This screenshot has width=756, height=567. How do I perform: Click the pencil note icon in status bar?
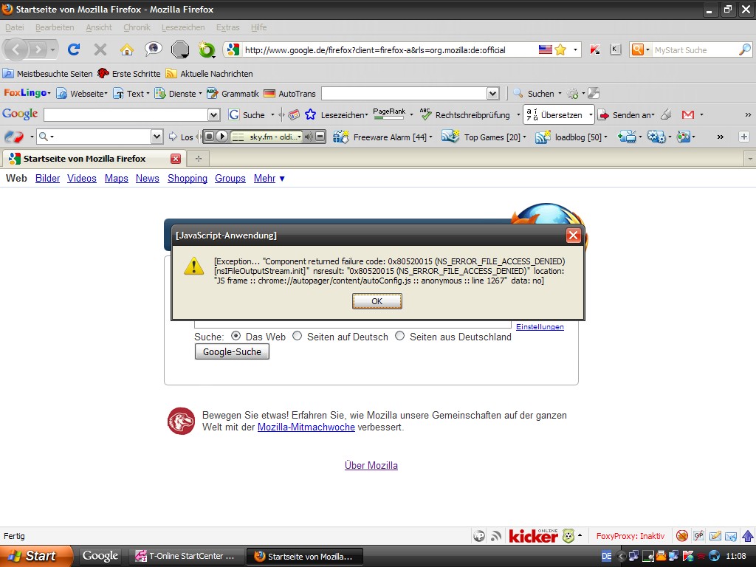tap(715, 536)
